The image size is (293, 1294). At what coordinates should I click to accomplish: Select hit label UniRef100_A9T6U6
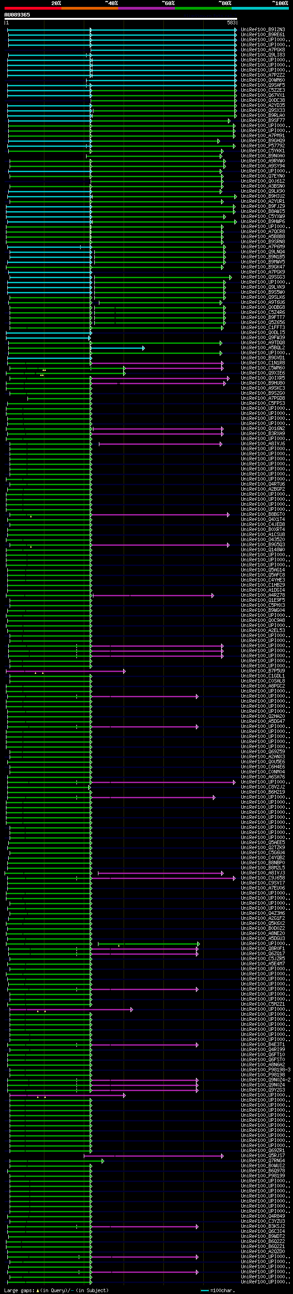tap(263, 302)
